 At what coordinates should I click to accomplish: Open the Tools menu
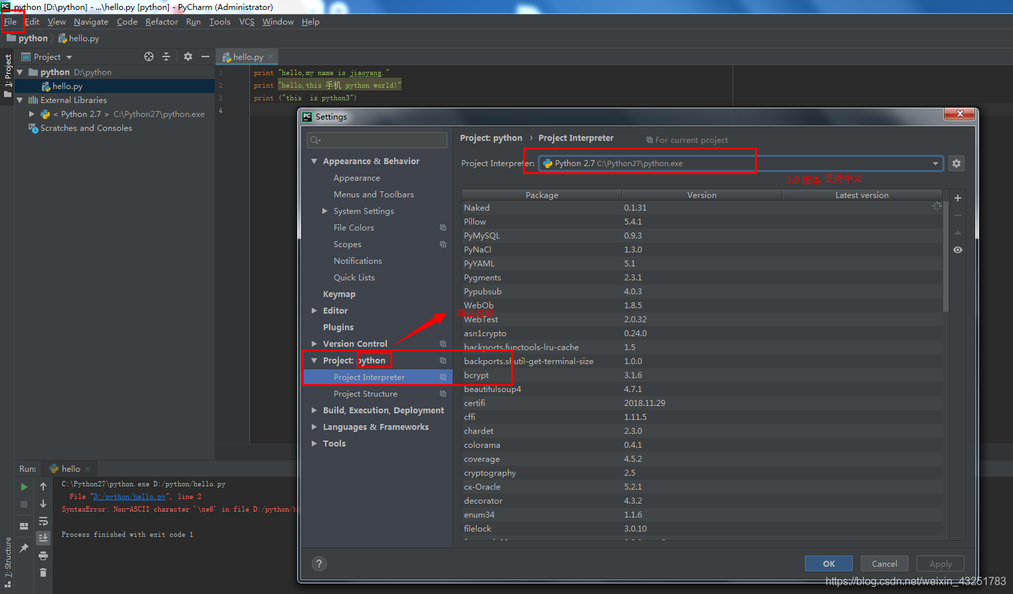[x=220, y=22]
